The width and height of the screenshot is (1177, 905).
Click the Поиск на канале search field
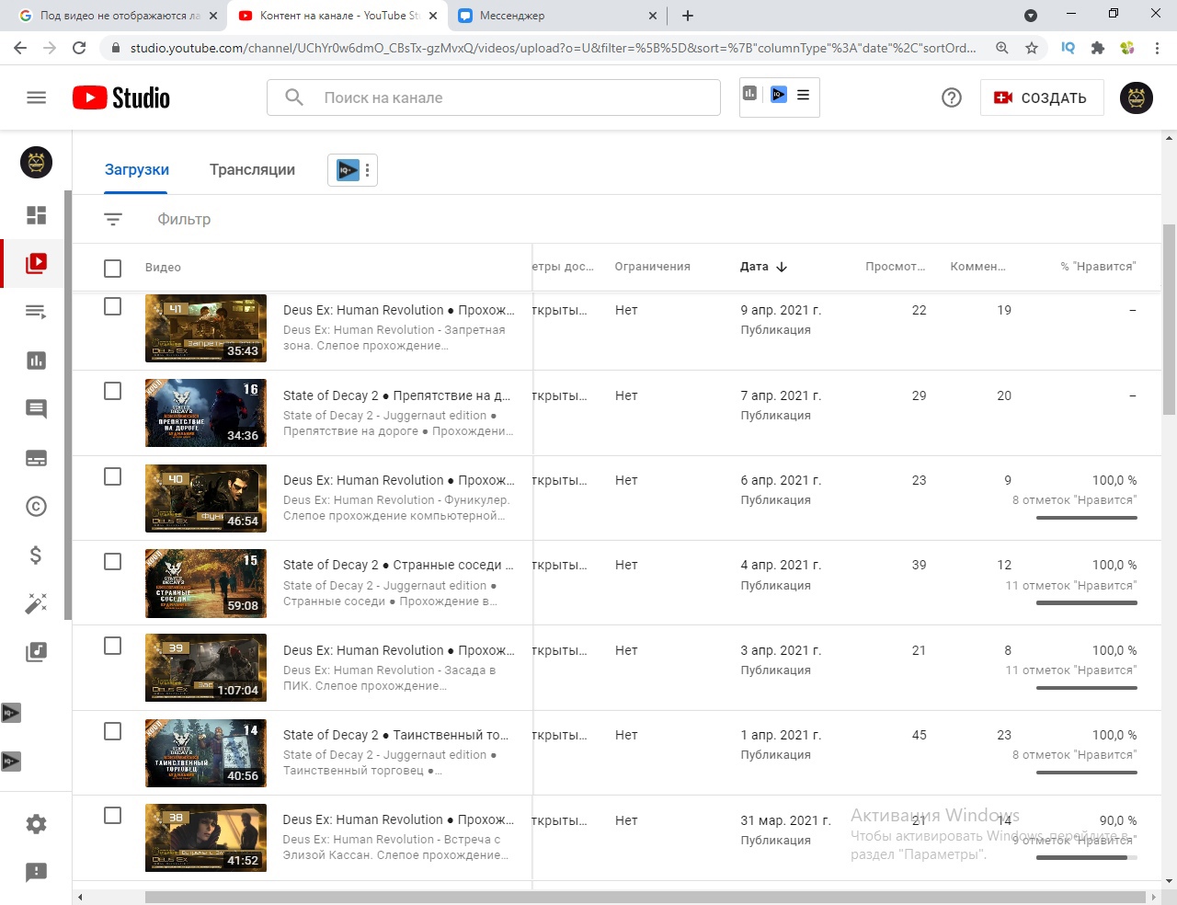point(494,97)
